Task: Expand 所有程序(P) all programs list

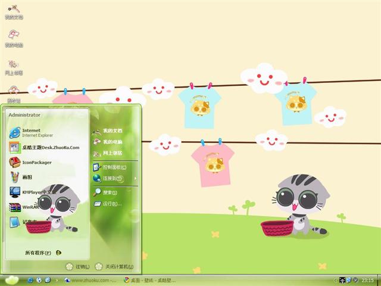Action: click(x=43, y=253)
